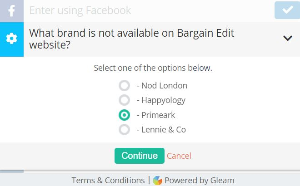Viewport: 300px width, 186px height.
Task: Click the gear icon beside the question
Action: click(x=11, y=39)
